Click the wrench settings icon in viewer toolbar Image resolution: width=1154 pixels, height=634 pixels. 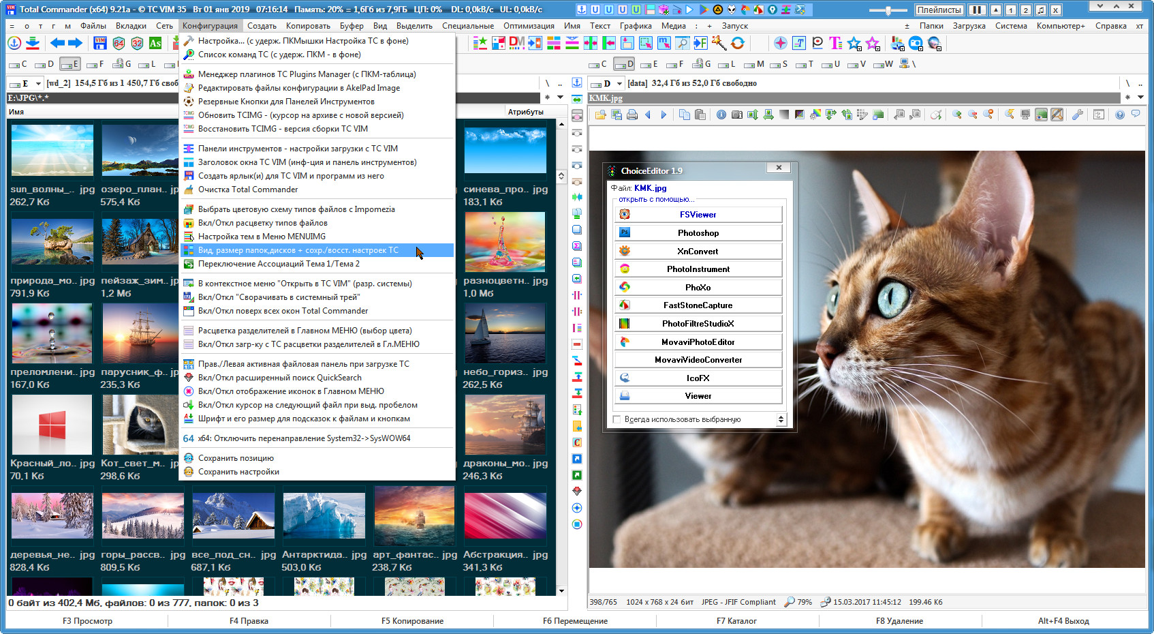tap(1077, 115)
